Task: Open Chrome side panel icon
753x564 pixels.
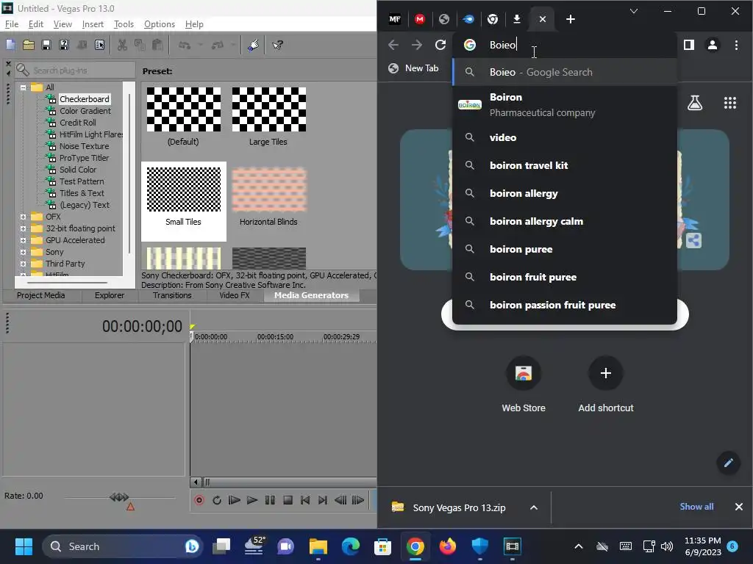Action: (688, 45)
